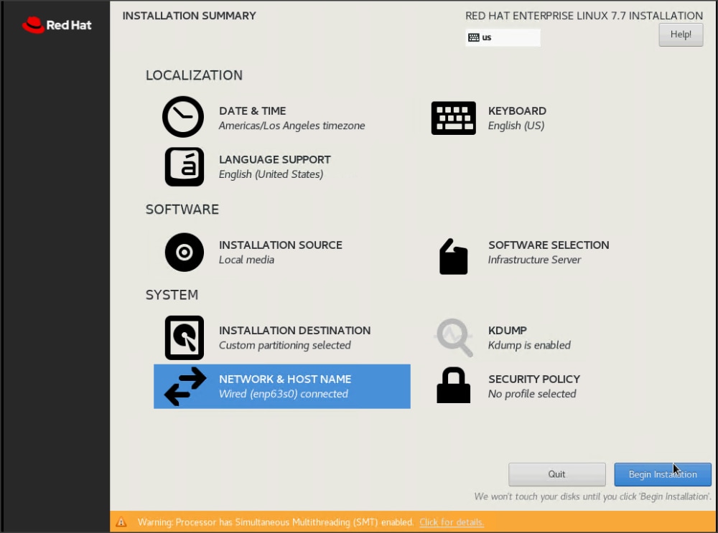Select the INSTALLATION DESTINATION label
This screenshot has width=718, height=533.
pyautogui.click(x=295, y=330)
